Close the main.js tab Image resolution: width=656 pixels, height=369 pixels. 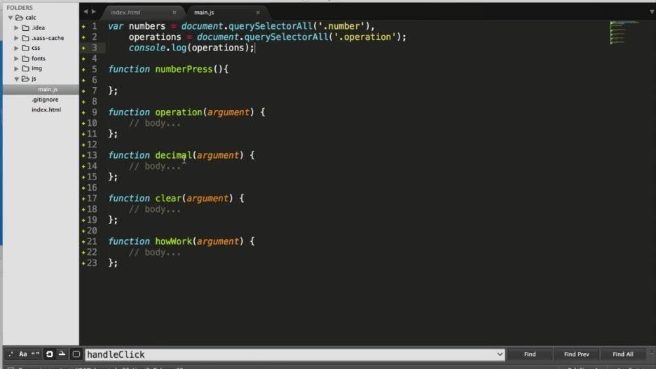pyautogui.click(x=258, y=12)
